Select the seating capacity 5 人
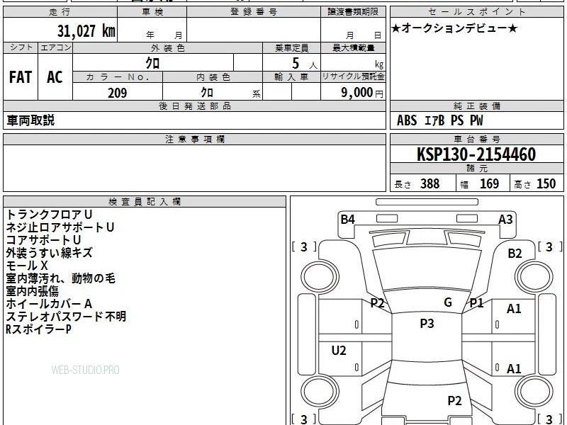Screen dimensions: 567x425 point(305,63)
